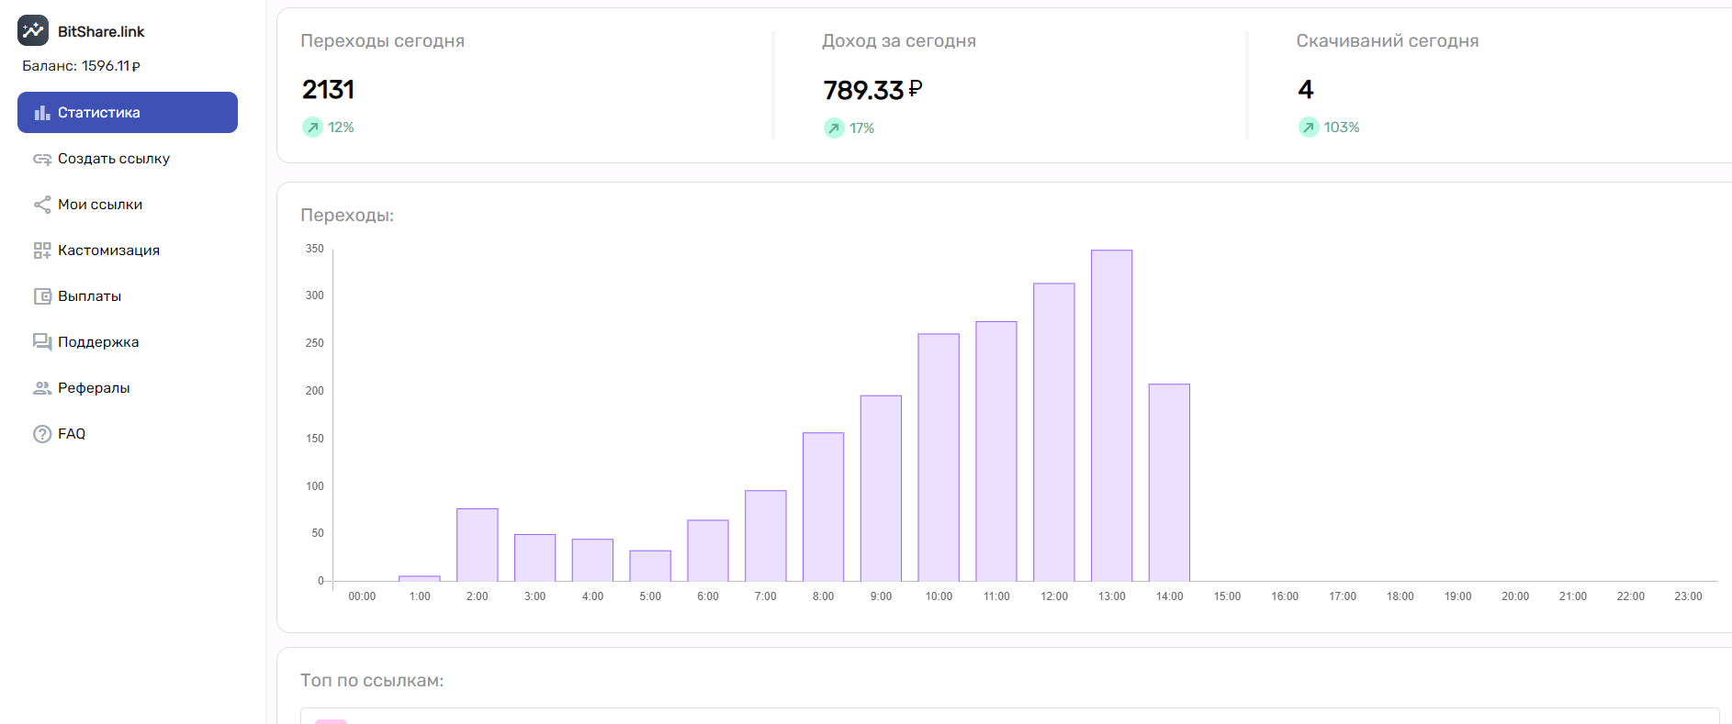Click the BitShare.link brand name
The height and width of the screenshot is (724, 1732).
pos(101,31)
